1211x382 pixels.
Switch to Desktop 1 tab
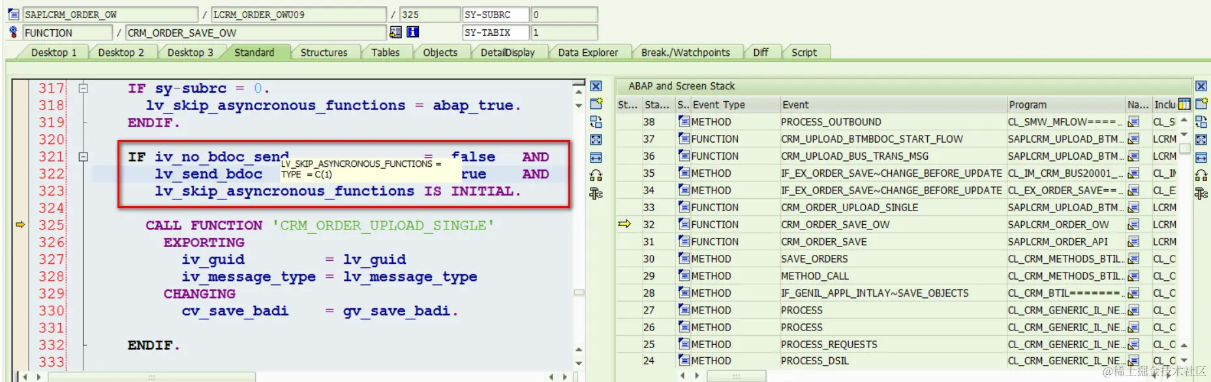click(x=54, y=53)
